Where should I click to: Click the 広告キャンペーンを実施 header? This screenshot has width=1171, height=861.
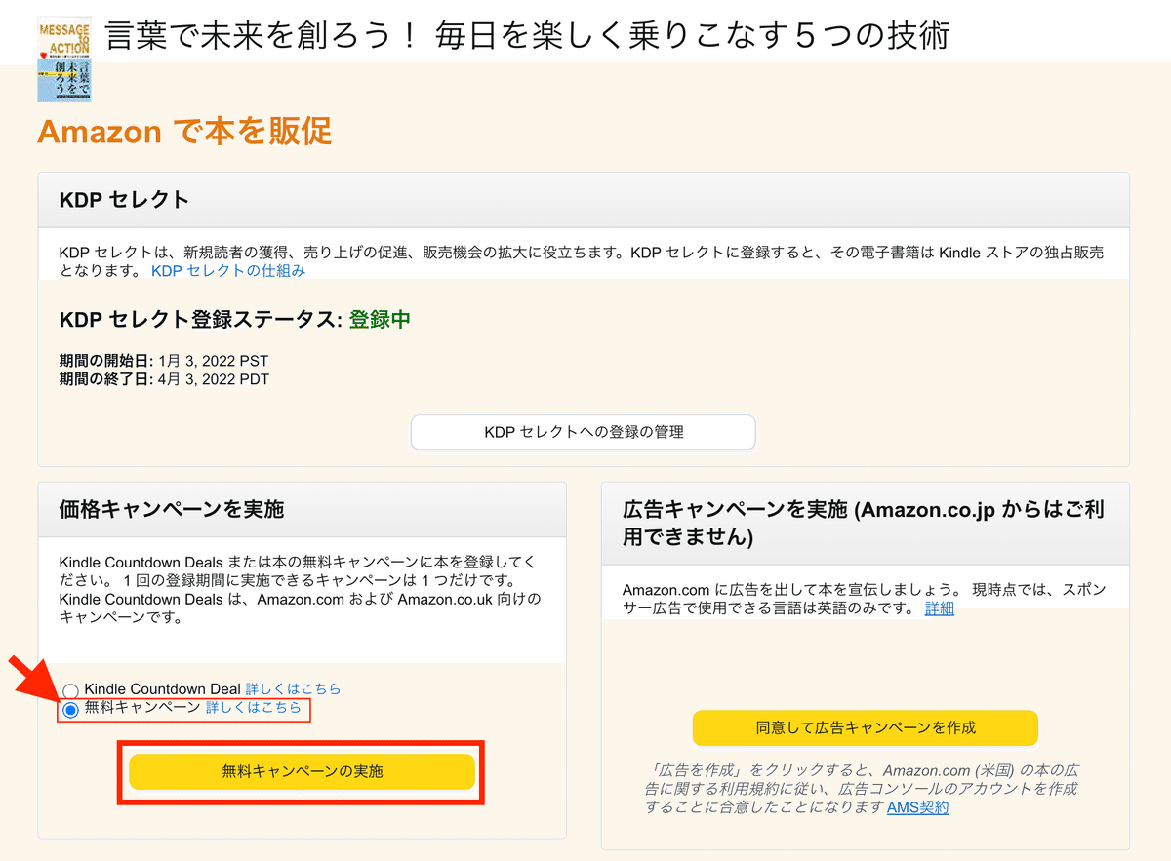tap(866, 523)
